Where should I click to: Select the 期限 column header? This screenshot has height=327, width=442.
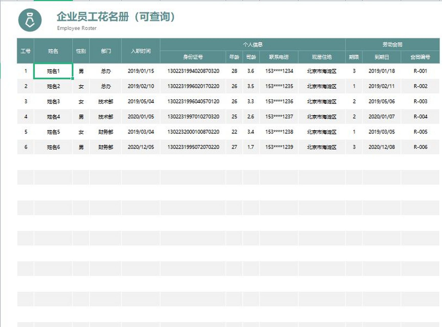354,57
